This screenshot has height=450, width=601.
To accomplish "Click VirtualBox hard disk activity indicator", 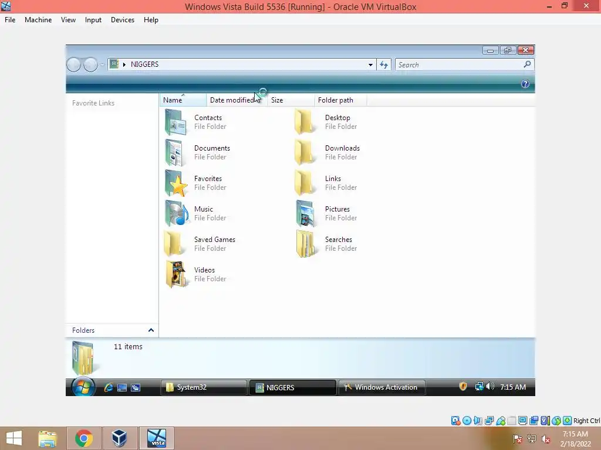I will tap(455, 421).
